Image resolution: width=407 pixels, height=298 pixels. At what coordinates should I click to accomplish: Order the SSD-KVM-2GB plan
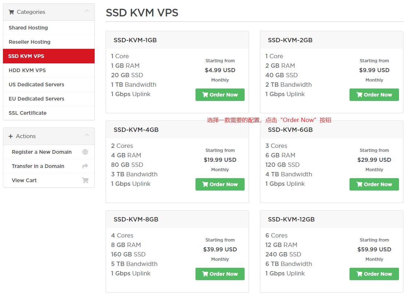point(374,95)
